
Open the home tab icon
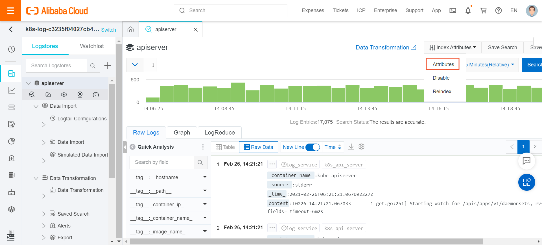click(x=130, y=29)
